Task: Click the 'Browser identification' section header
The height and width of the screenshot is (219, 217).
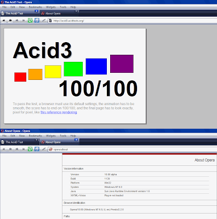Action: pos(75,203)
